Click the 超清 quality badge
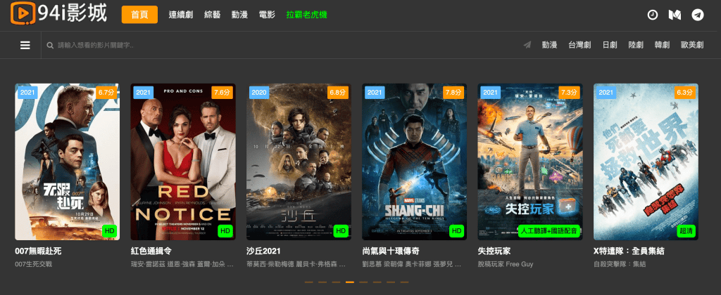This screenshot has width=721, height=295. 686,231
